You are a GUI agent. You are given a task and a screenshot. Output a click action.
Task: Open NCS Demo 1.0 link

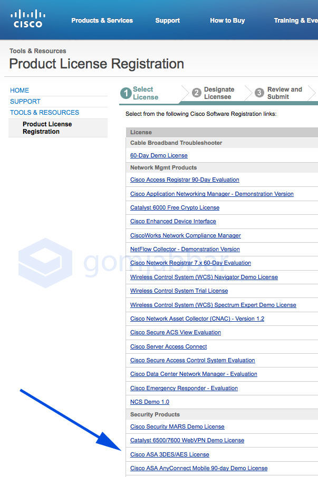point(150,402)
